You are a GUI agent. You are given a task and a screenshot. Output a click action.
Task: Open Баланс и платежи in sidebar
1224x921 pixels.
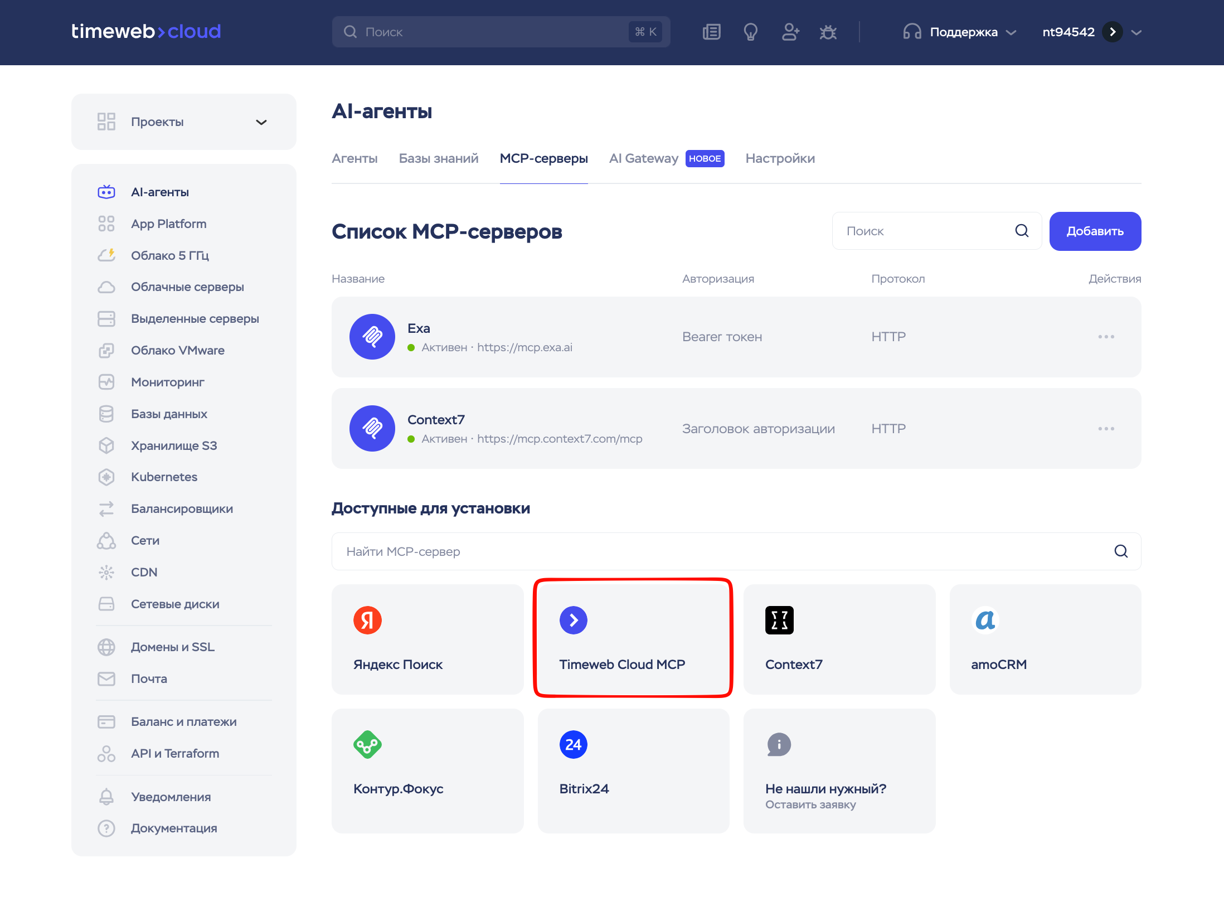pyautogui.click(x=183, y=721)
